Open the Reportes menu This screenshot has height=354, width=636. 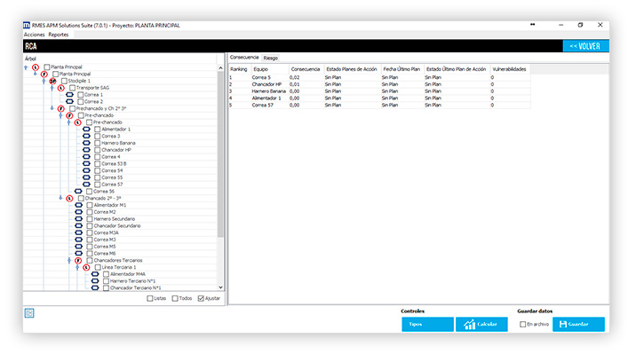59,35
